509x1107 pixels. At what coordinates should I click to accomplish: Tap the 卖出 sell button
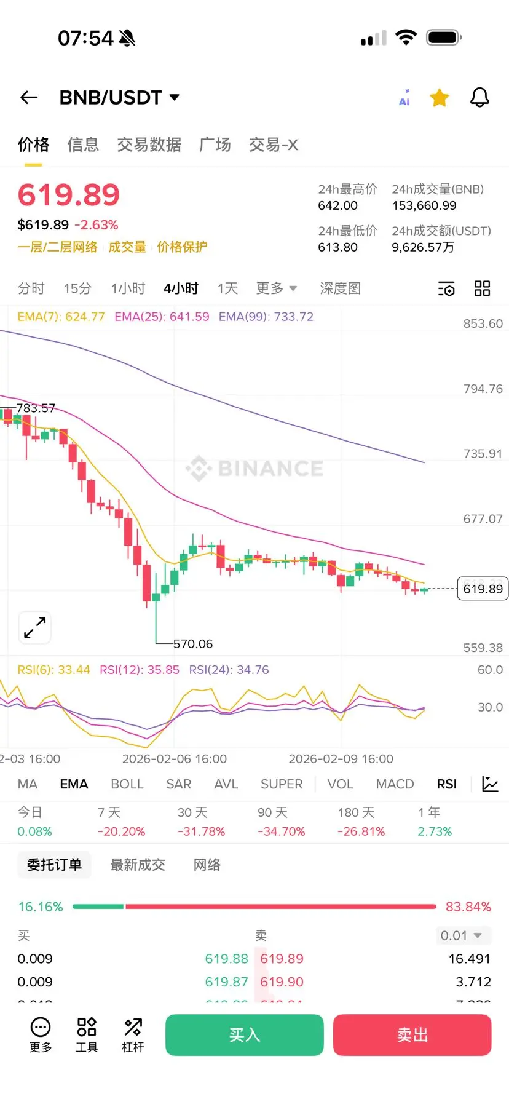tap(412, 1035)
